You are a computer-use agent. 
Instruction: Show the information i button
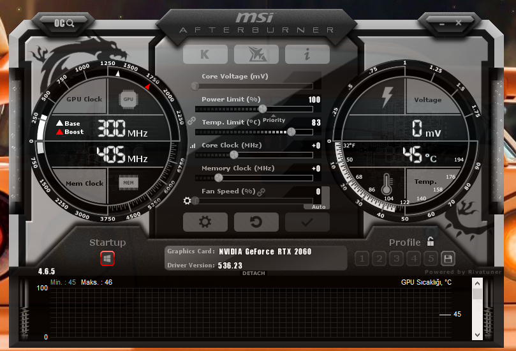pyautogui.click(x=307, y=54)
